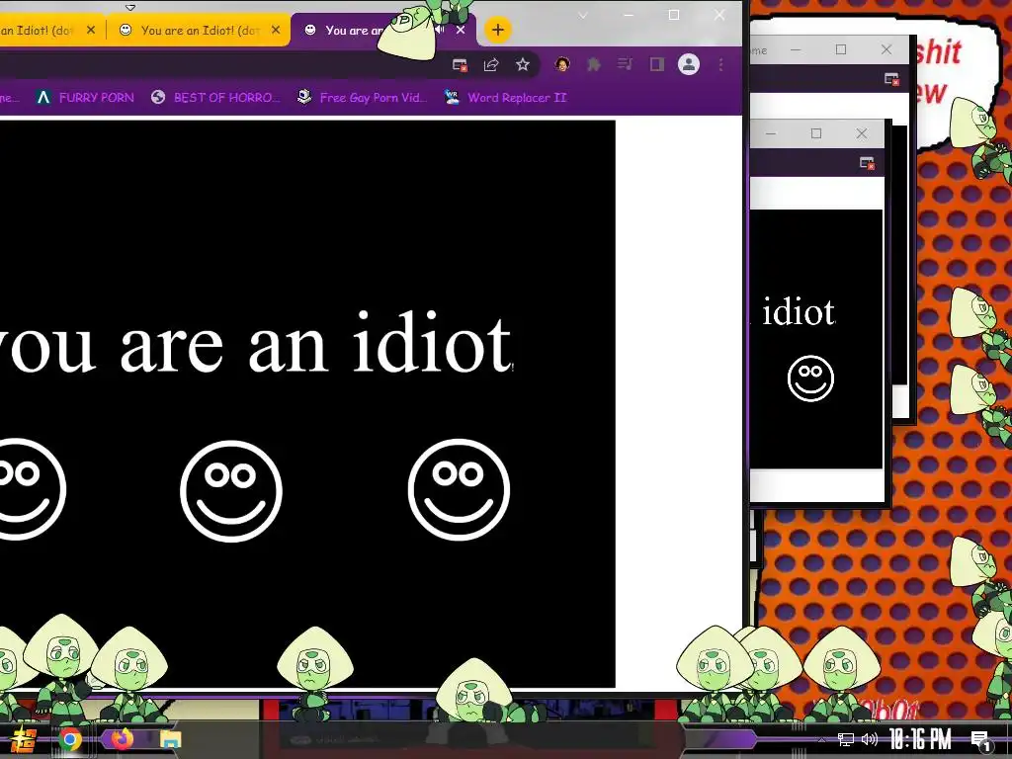
Task: Click the pop-up blocked icon in rear popup window
Action: [891, 79]
